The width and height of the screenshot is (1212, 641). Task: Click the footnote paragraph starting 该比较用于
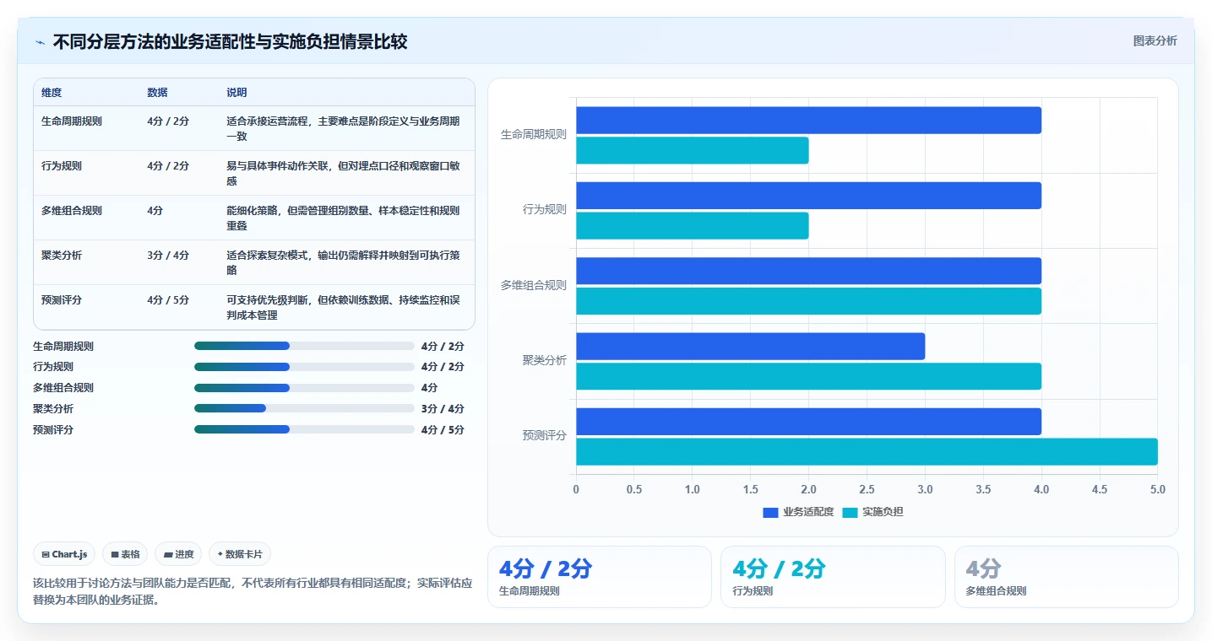[253, 591]
